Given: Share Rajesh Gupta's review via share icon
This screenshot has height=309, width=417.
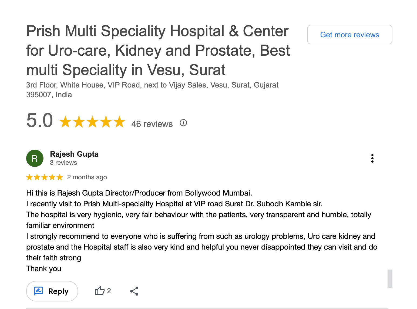Looking at the screenshot, I should [134, 291].
